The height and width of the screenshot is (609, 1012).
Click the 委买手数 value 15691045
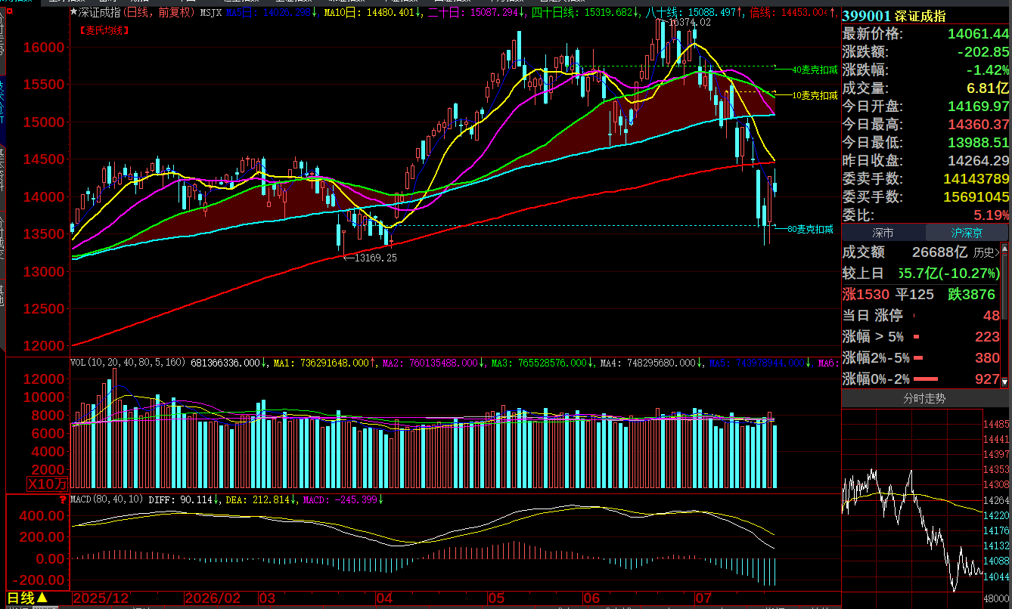tap(976, 197)
